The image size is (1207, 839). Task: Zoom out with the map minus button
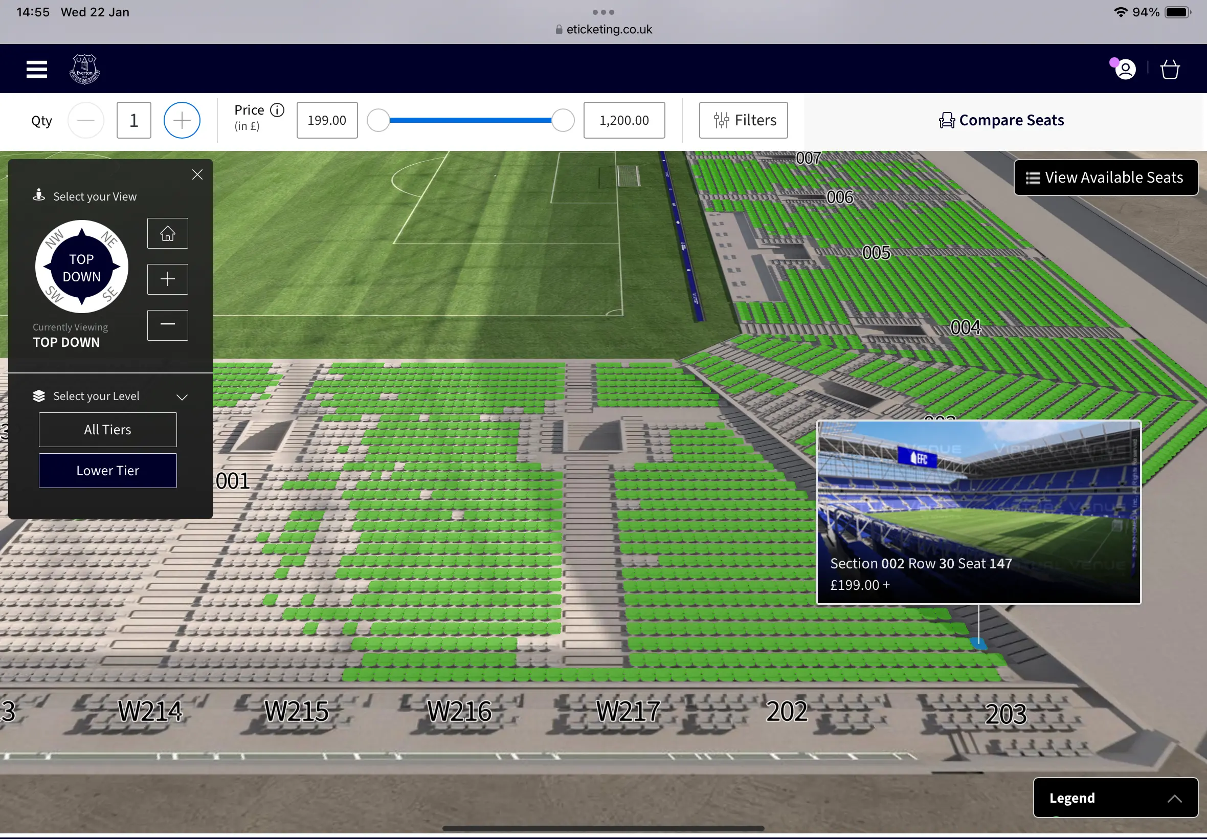point(168,325)
